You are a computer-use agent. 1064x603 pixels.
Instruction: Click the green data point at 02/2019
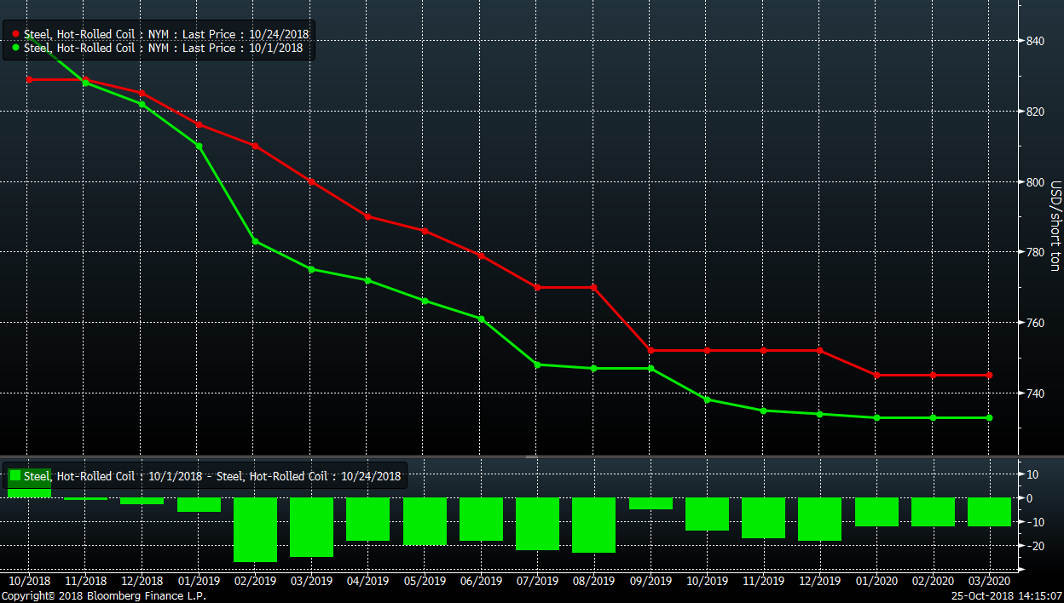click(255, 241)
